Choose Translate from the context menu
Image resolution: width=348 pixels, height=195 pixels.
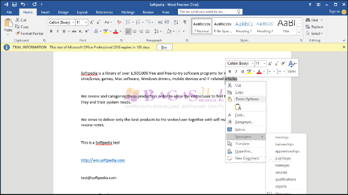tap(246, 144)
